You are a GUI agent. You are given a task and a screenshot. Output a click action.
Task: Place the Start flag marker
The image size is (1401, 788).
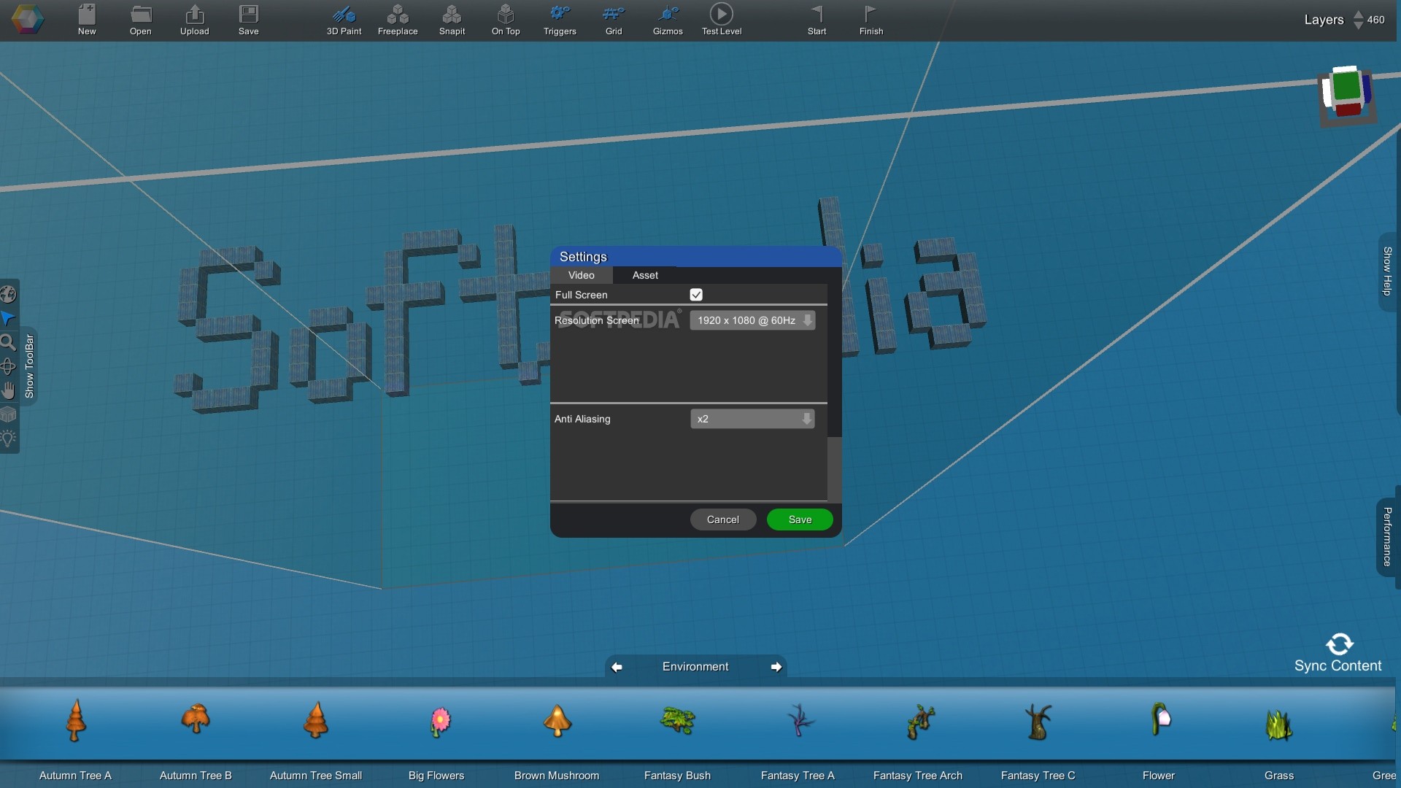817,20
